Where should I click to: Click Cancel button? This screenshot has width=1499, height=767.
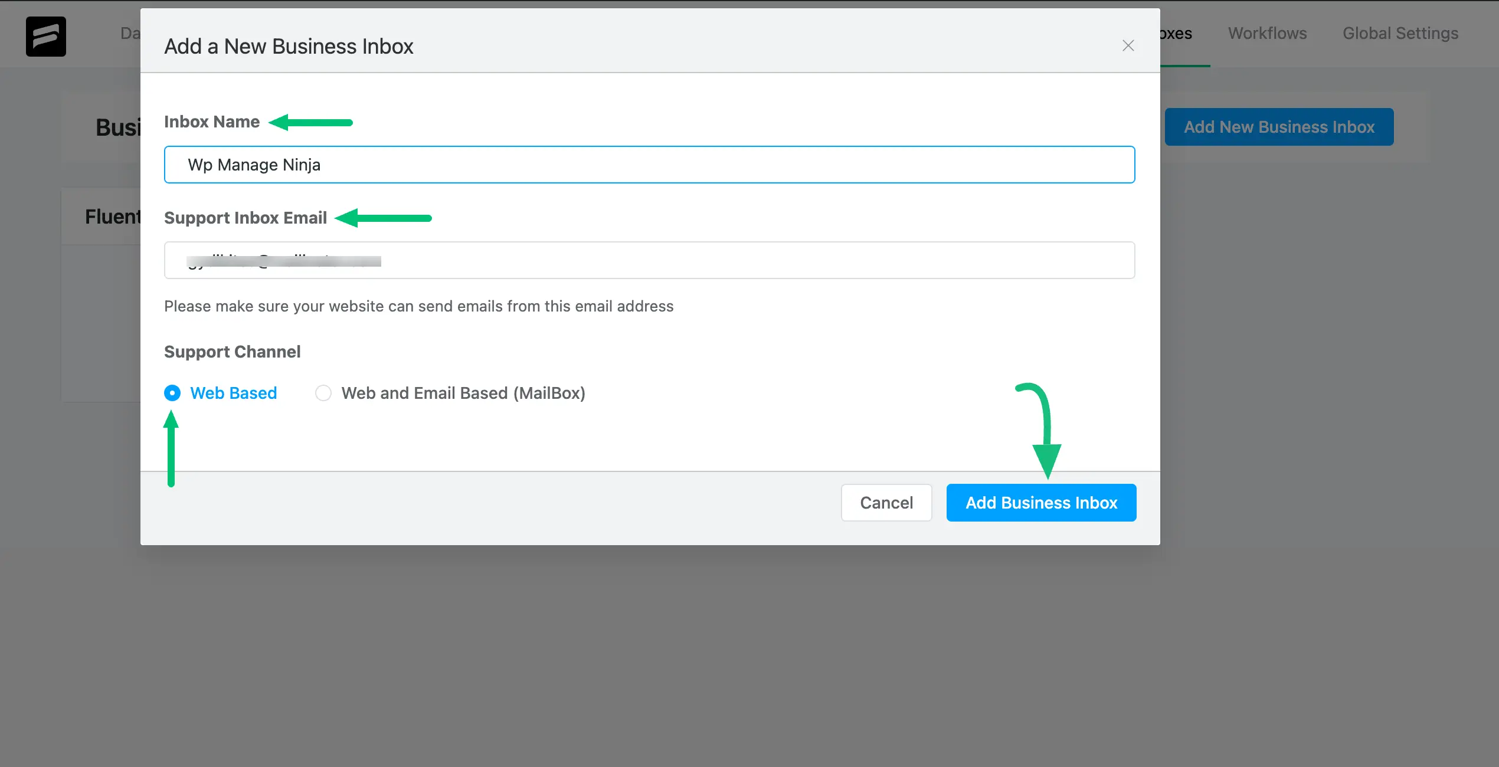click(885, 502)
